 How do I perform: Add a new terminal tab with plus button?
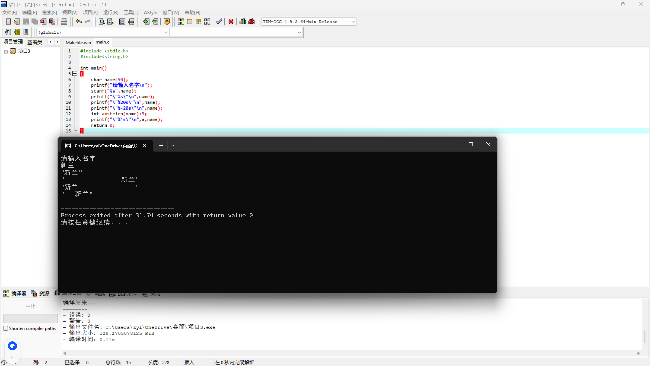coord(161,146)
